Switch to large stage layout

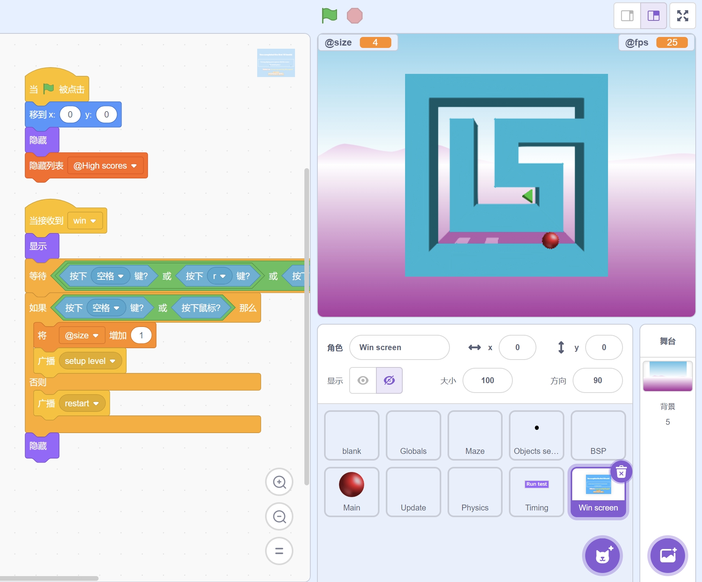coord(653,16)
